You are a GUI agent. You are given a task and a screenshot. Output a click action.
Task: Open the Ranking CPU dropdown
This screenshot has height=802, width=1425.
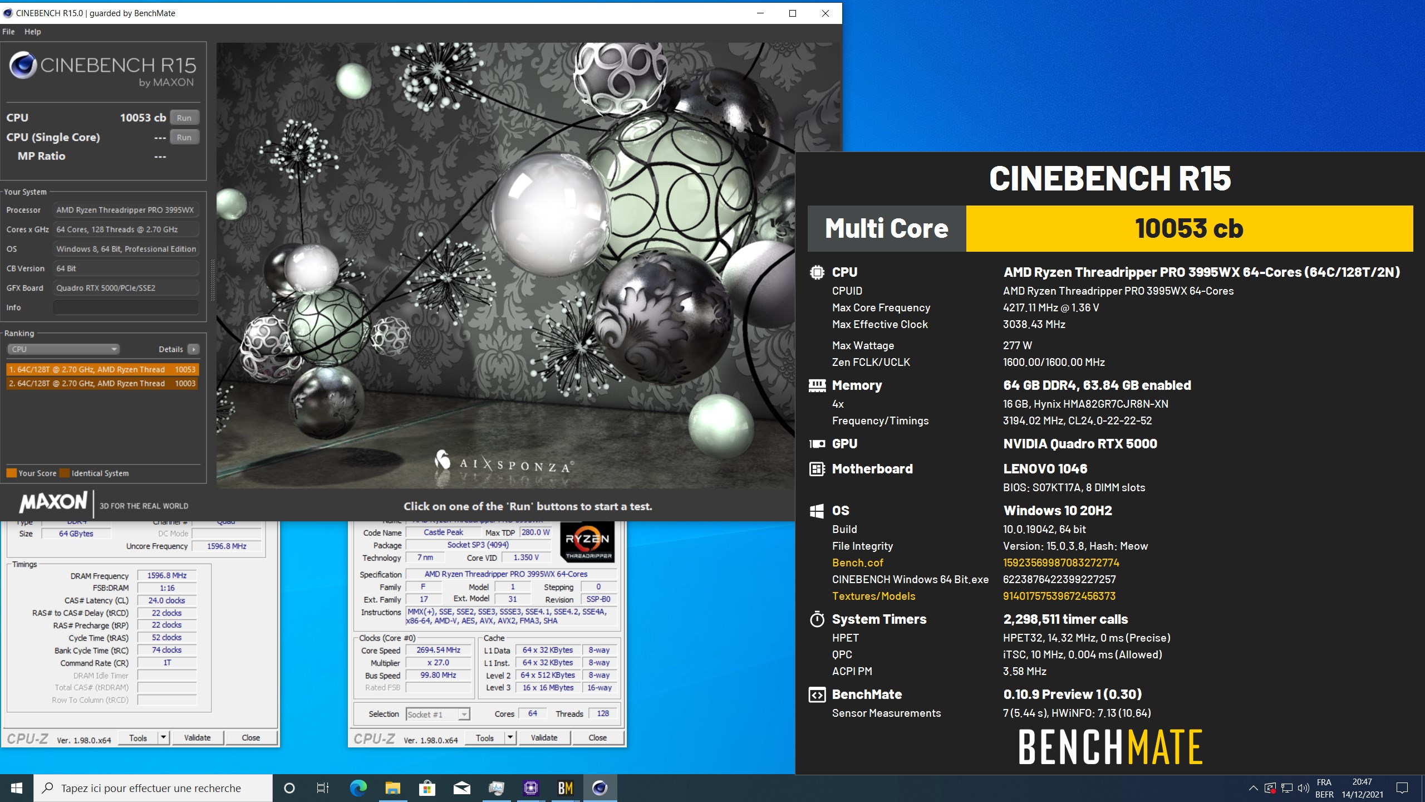pos(63,349)
